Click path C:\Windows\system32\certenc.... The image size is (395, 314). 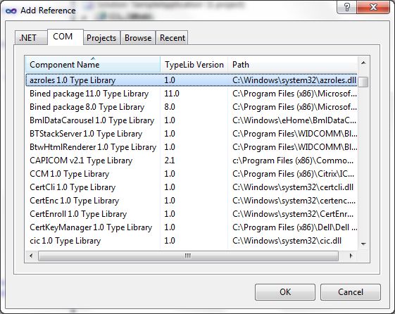click(294, 200)
